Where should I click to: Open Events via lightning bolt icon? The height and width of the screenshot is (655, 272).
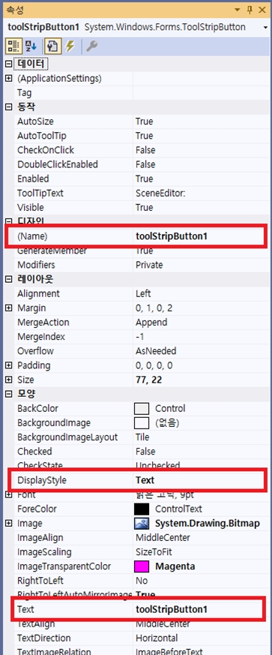point(70,46)
